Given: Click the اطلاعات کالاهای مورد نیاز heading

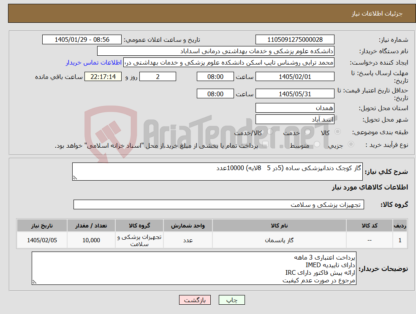Looking at the screenshot, I should 370,187.
